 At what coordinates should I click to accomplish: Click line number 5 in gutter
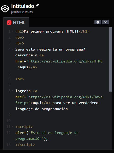(x=10, y=73)
